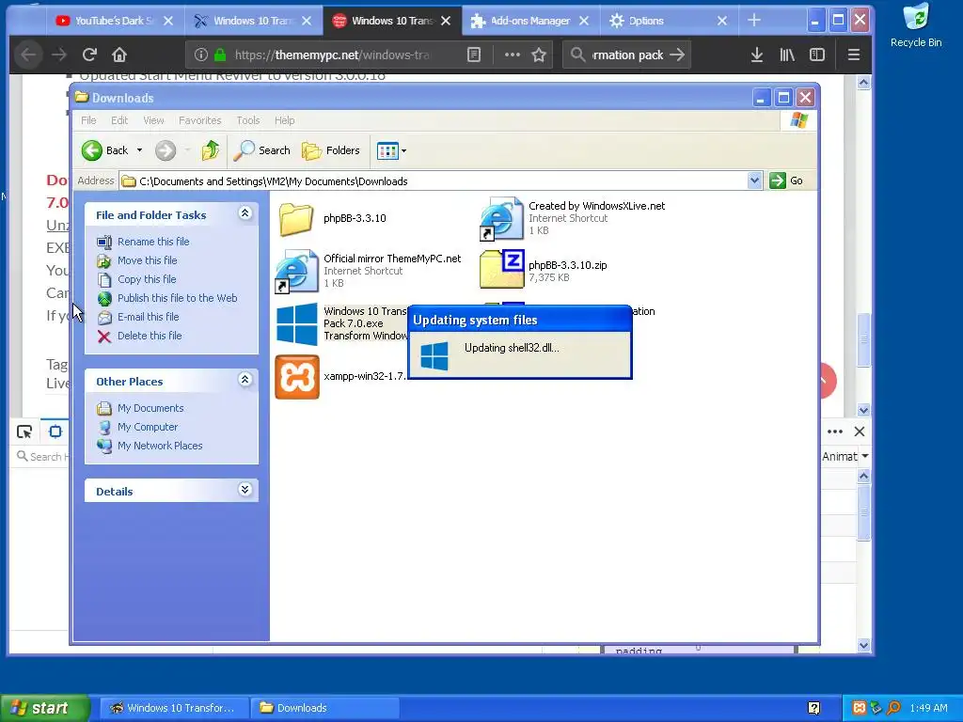Open devtools three-dots options menu
Screen dimensions: 963x722
tap(835, 432)
